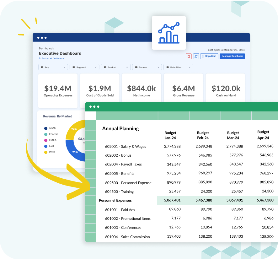Open Manage Dashboard

(232, 56)
